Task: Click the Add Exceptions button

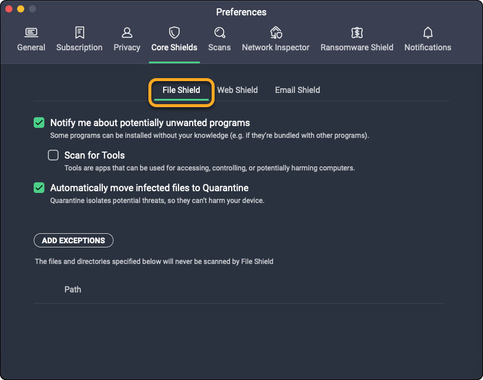Action: [73, 240]
